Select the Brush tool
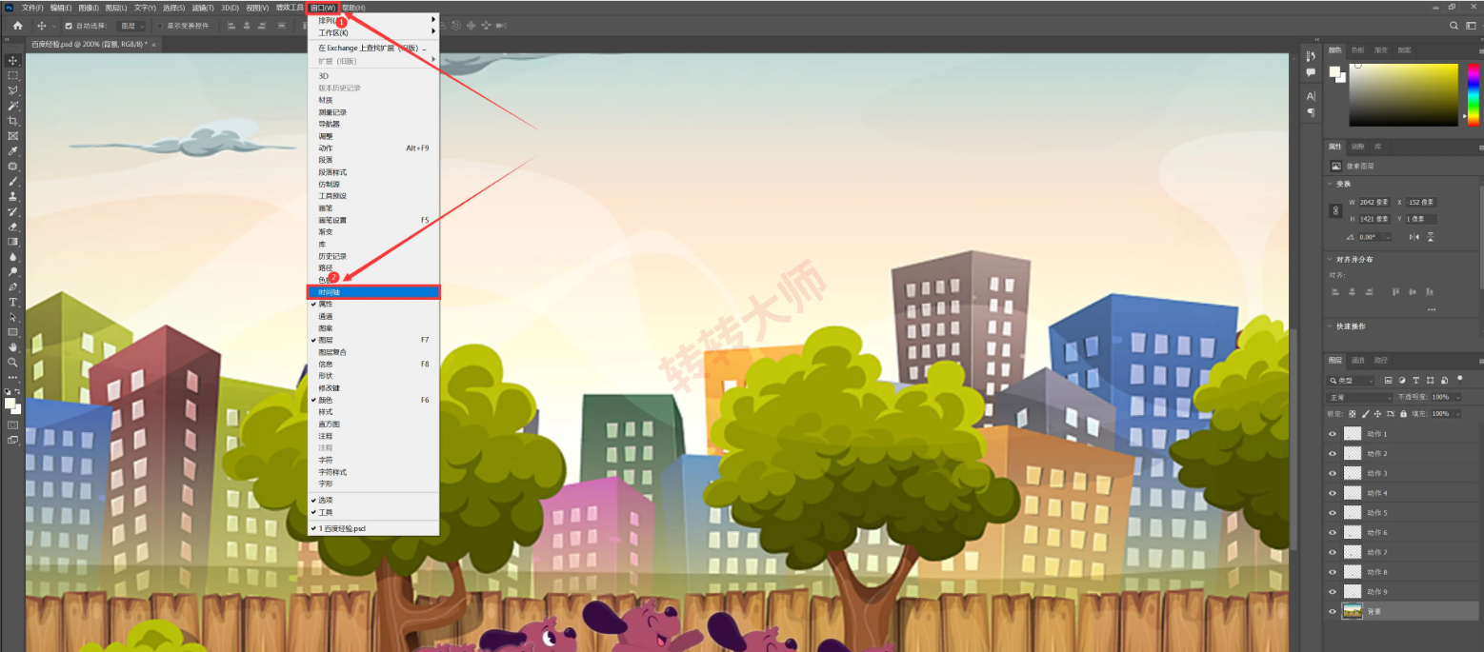Viewport: 1484px width, 652px height. [13, 181]
